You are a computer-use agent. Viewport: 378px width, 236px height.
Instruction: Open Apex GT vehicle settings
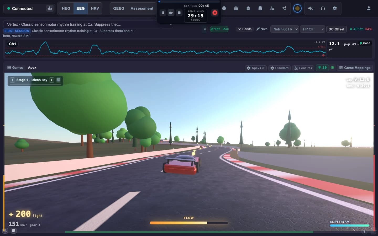click(x=256, y=68)
